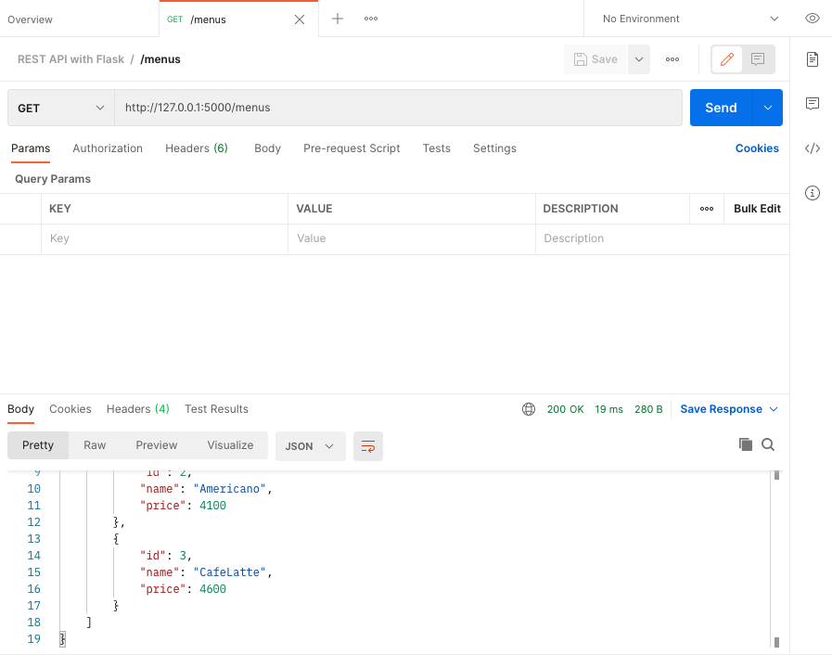
Task: Click the price value 4600
Action: pos(212,589)
